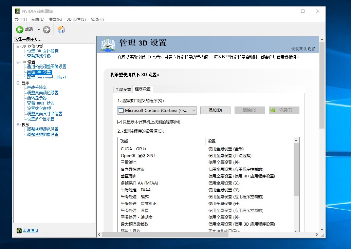Screen dimensions: 351x249
Task: Collapse the 视频 tree node
Action: pos(18,124)
